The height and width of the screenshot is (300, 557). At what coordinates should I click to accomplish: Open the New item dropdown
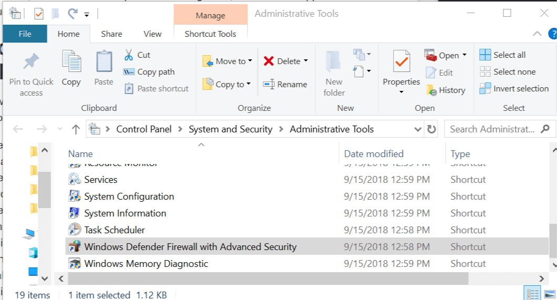coord(362,54)
